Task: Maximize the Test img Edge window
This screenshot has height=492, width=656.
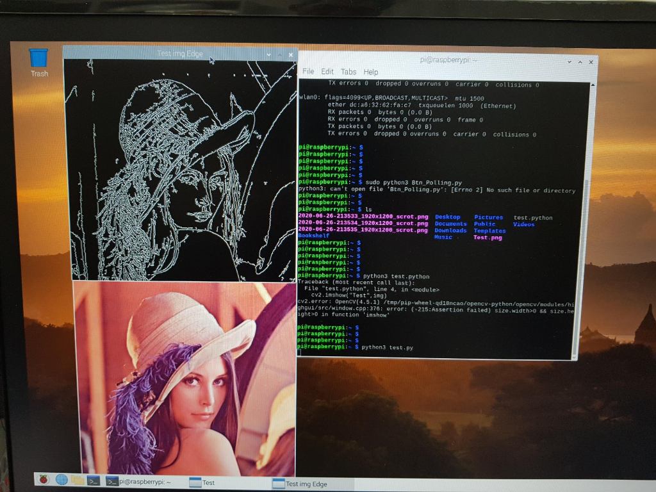Action: [x=280, y=55]
